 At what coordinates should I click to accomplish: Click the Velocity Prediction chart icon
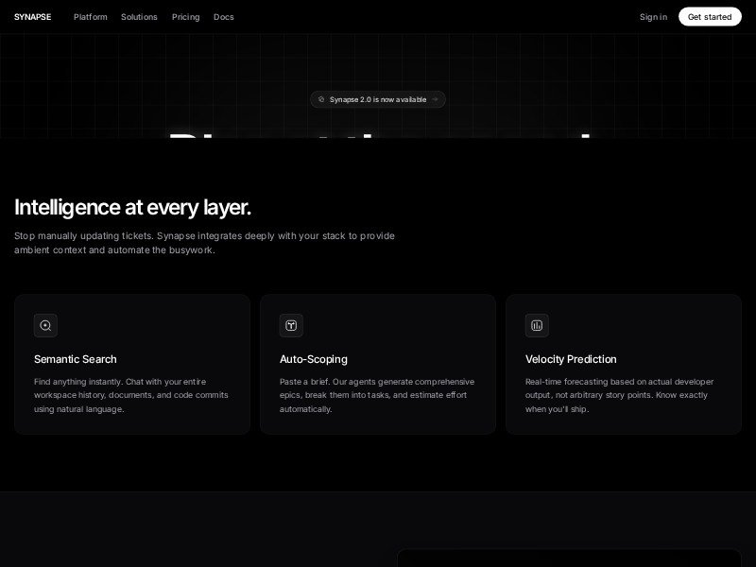(537, 325)
